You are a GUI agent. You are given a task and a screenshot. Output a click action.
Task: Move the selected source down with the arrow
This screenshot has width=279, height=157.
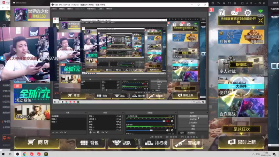click(x=106, y=133)
